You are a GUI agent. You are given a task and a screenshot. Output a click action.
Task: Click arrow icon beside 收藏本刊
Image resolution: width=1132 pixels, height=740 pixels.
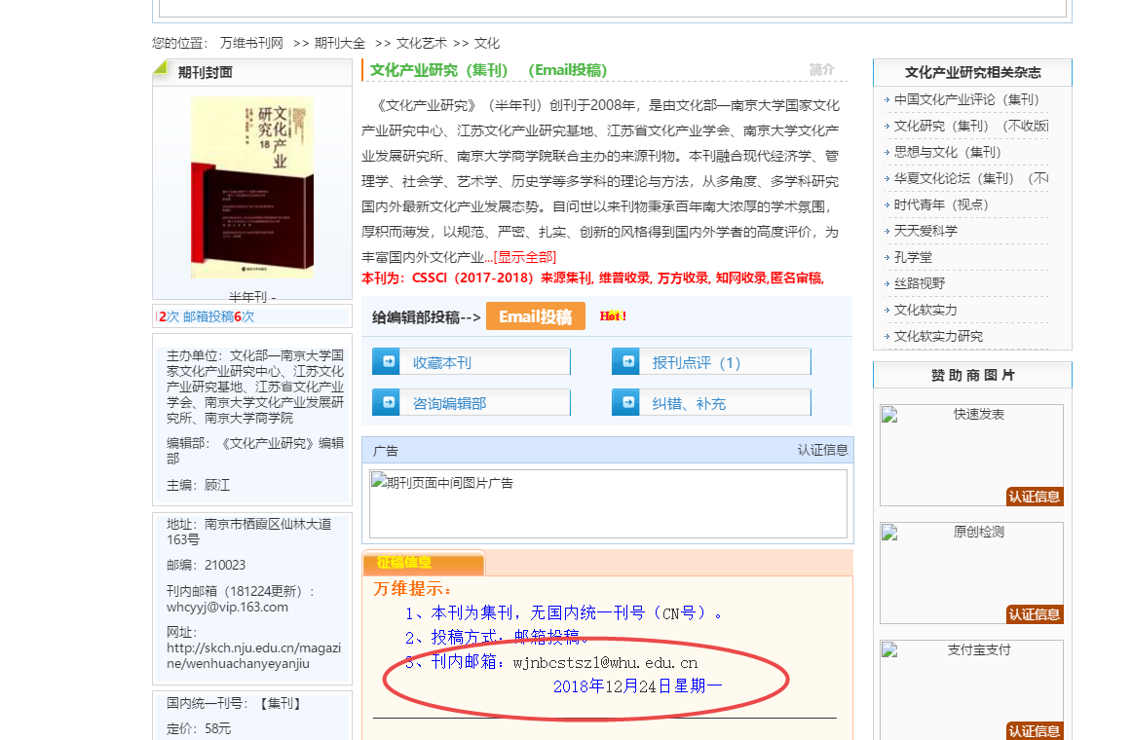(x=389, y=361)
